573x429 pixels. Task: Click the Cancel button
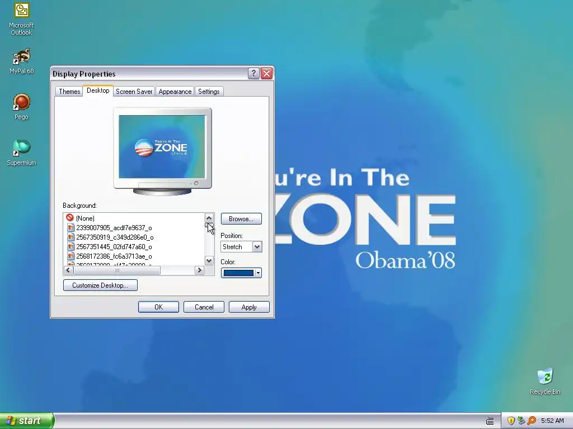coord(204,307)
